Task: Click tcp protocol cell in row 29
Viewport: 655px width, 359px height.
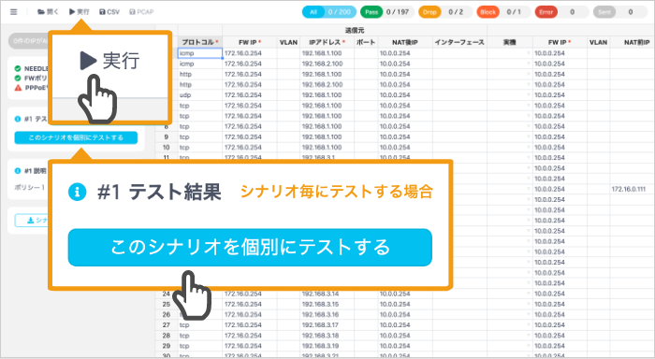Action: (200, 346)
